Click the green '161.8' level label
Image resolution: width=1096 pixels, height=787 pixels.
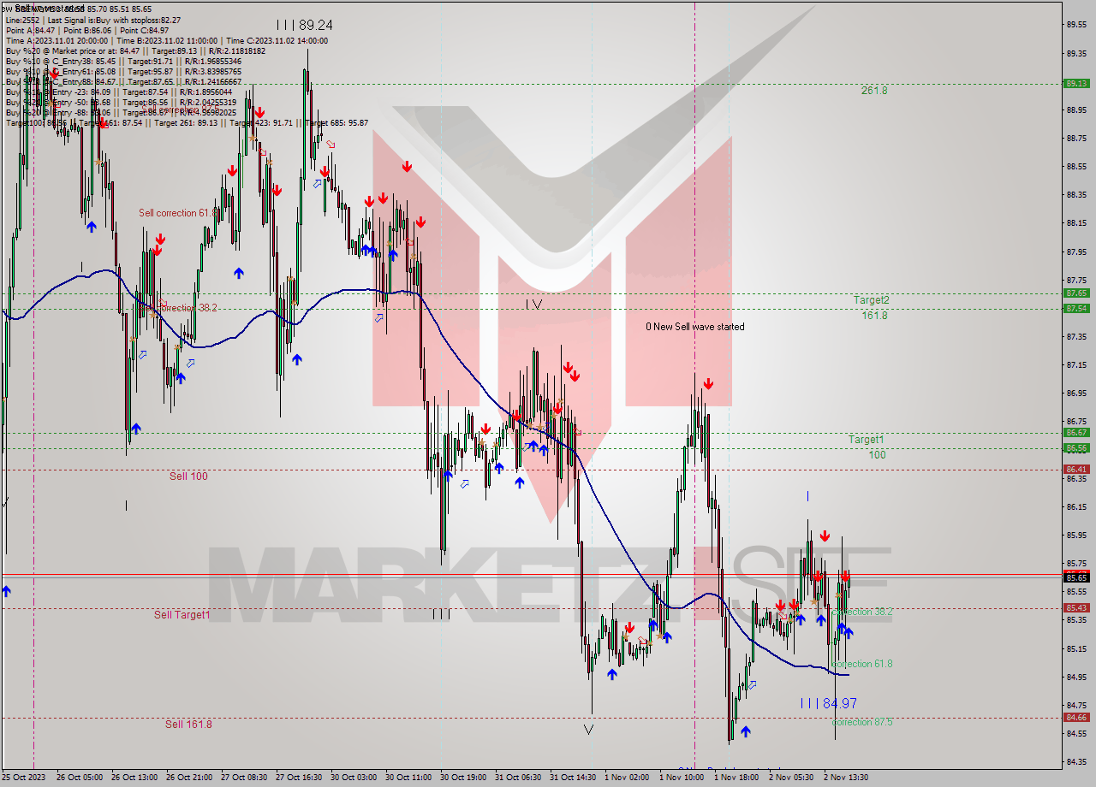coord(874,316)
